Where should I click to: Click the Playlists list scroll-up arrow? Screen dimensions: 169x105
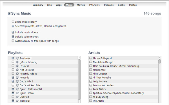point(79,58)
